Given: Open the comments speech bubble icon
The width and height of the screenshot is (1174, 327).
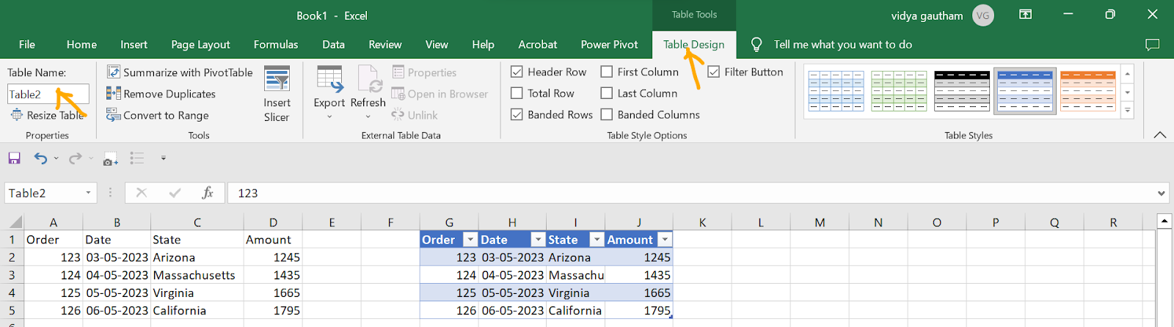Looking at the screenshot, I should pyautogui.click(x=1153, y=45).
